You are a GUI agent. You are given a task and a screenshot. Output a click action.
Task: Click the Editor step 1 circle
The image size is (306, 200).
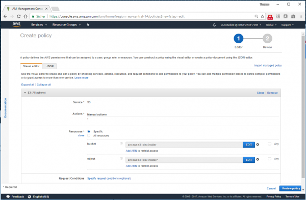pyautogui.click(x=239, y=38)
